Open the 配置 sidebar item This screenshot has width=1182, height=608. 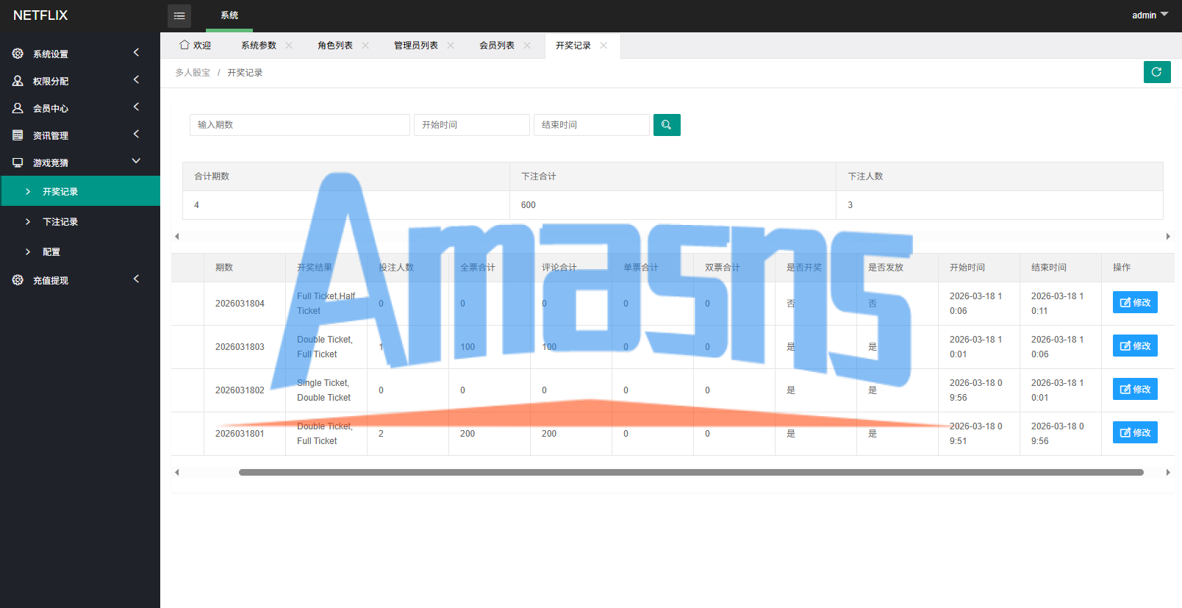tap(80, 251)
